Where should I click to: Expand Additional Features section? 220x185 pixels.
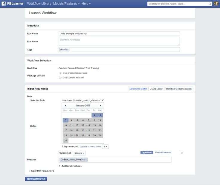(60, 166)
